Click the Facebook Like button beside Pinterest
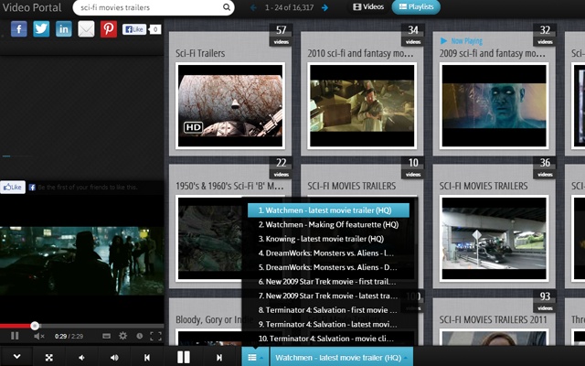 pyautogui.click(x=134, y=29)
